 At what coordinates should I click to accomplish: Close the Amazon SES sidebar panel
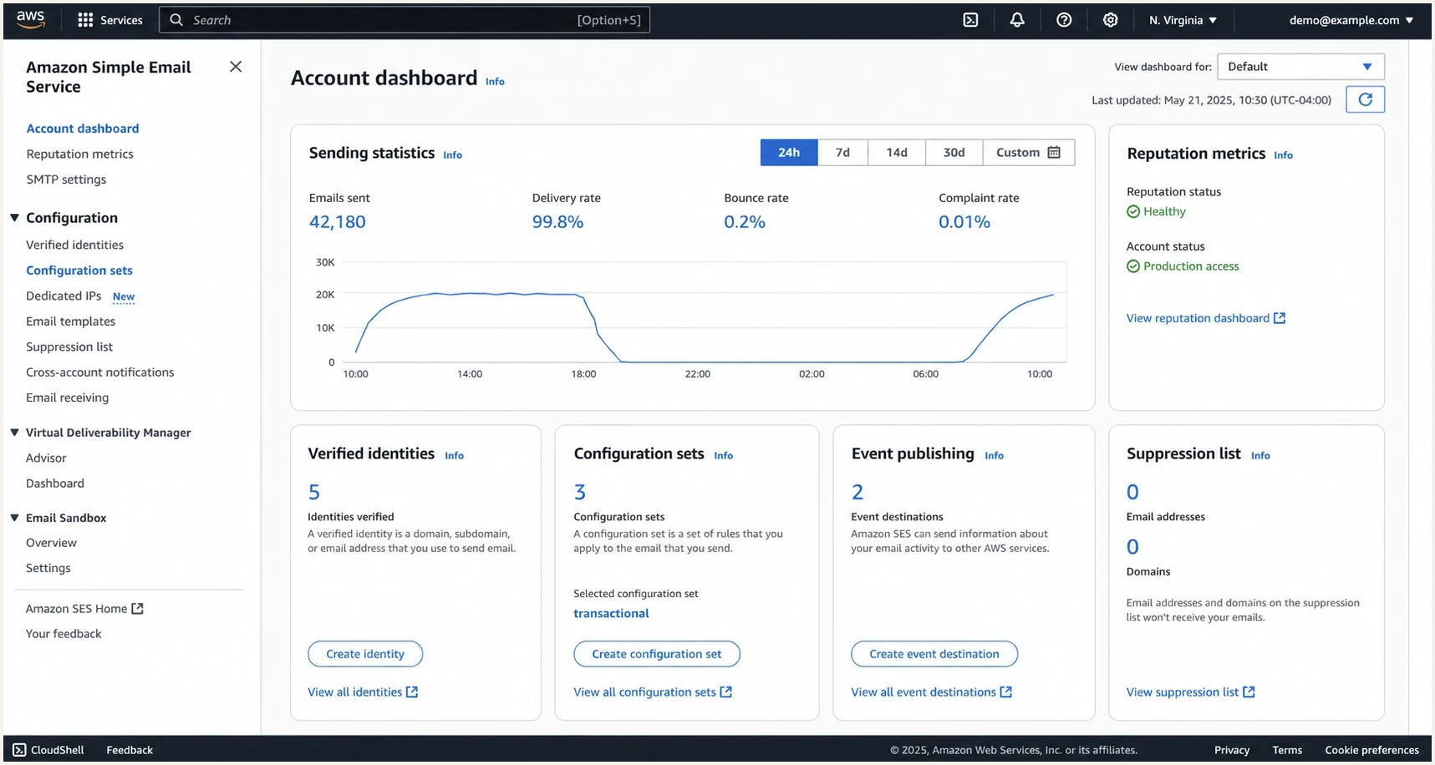[236, 67]
